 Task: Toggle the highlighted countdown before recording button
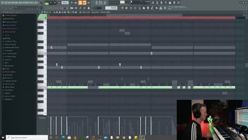[x=80, y=3]
